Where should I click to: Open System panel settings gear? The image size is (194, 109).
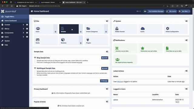click(186, 21)
